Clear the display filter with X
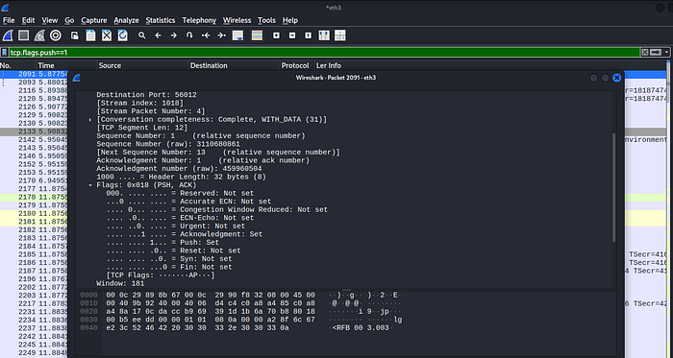 645,52
